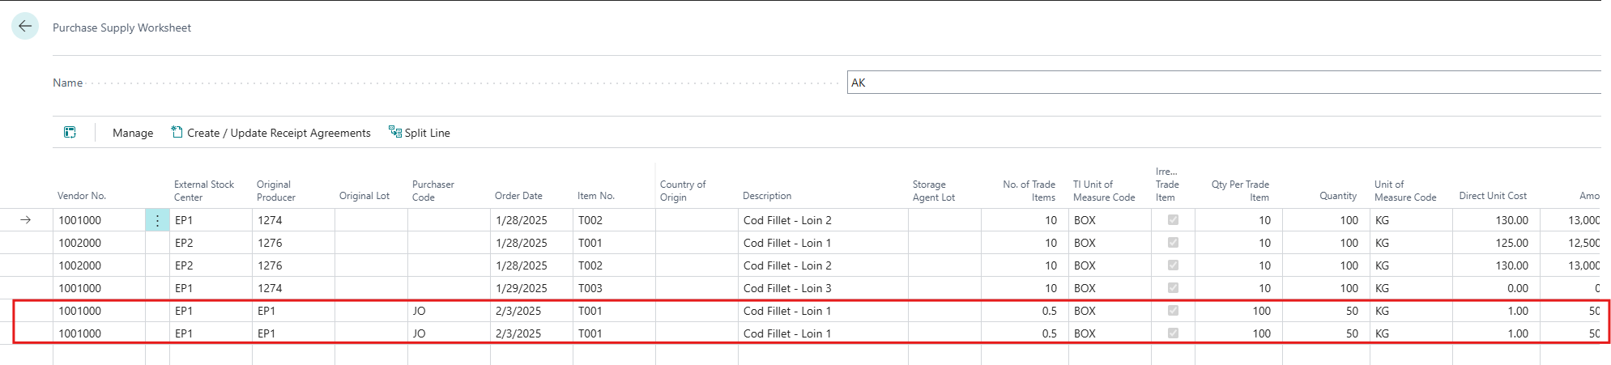Open the Manage menu
The image size is (1611, 365).
(x=133, y=133)
